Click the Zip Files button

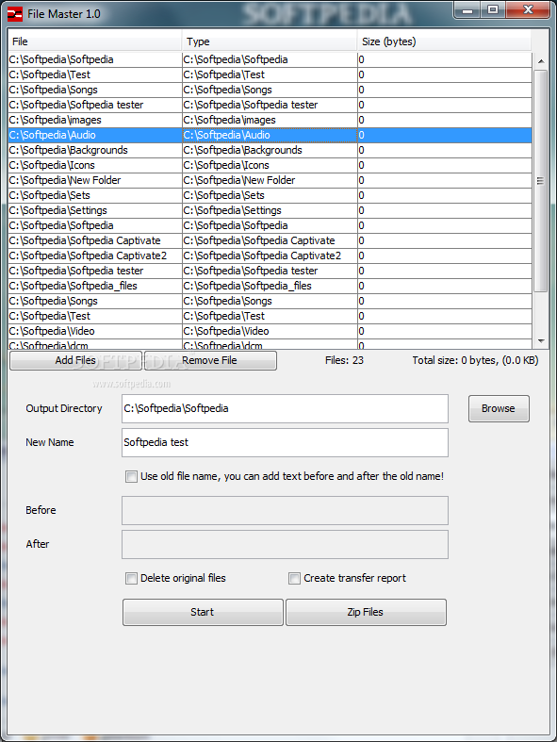click(366, 612)
